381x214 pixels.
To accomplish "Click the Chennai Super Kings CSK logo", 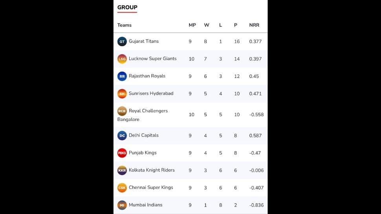I will point(122,188).
